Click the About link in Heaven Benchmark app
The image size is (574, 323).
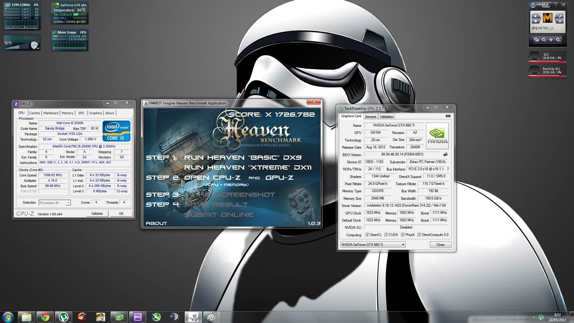pyautogui.click(x=156, y=223)
